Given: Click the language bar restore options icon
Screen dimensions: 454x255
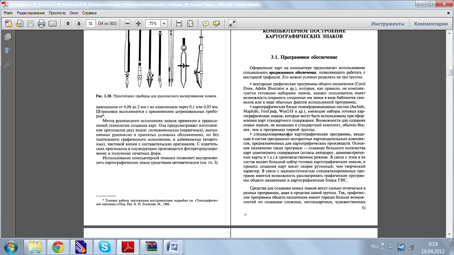Looking at the screenshot, I should (x=382, y=244).
